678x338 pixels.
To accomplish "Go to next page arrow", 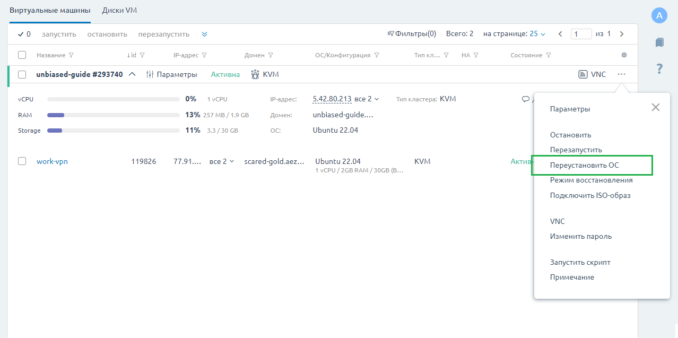I will pyautogui.click(x=622, y=34).
